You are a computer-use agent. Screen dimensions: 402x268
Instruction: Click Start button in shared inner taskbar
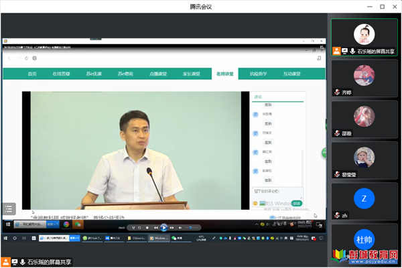[x=8, y=224]
